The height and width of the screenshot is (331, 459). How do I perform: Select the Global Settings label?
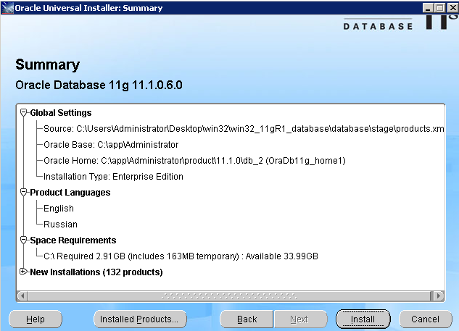(x=61, y=113)
